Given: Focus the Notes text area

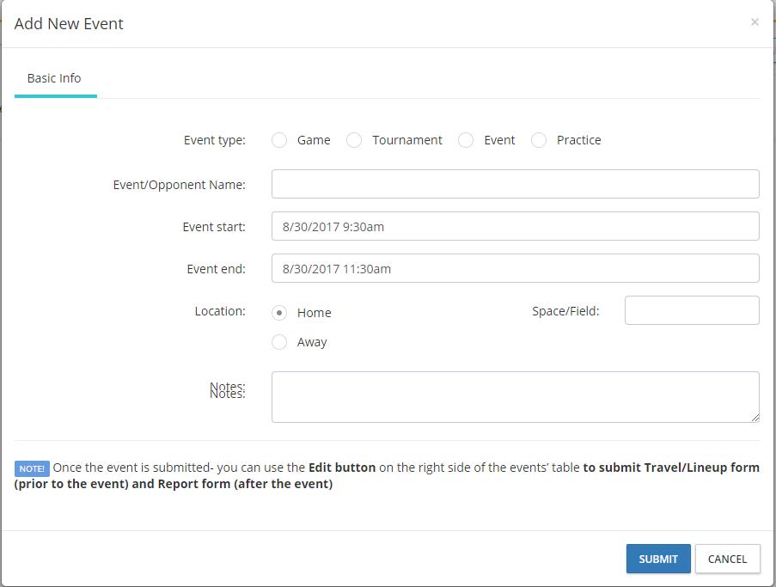Looking at the screenshot, I should pyautogui.click(x=515, y=396).
